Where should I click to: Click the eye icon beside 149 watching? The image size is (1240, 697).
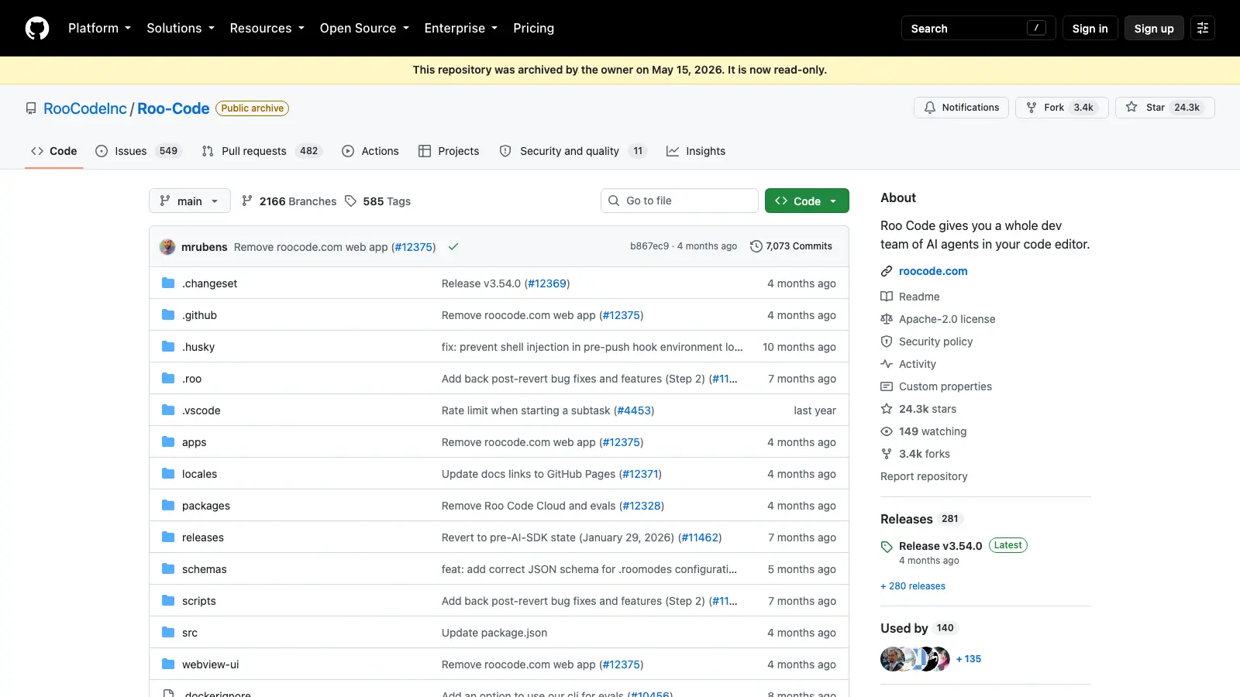point(887,431)
